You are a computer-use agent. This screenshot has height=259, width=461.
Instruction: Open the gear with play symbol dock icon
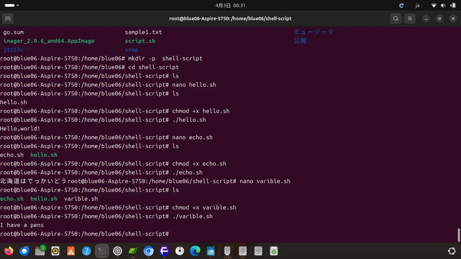118,251
